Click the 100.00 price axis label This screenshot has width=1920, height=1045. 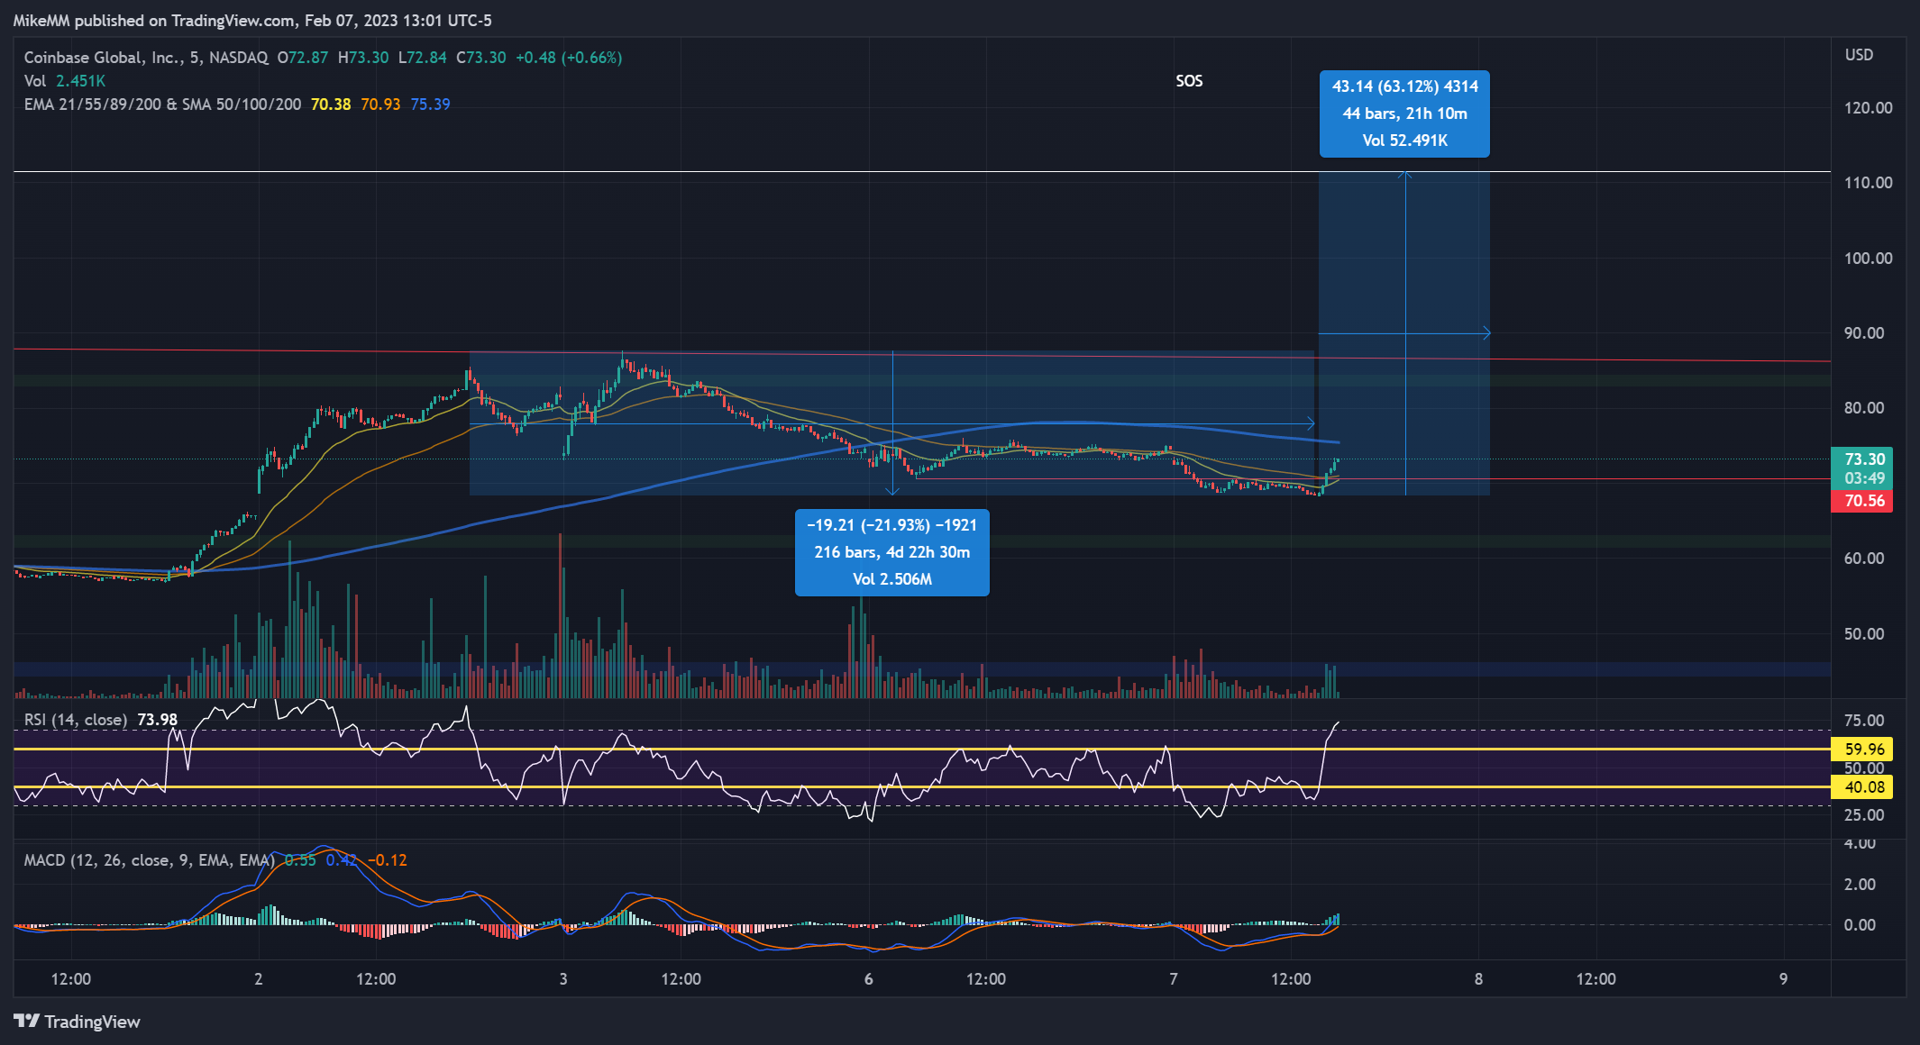tap(1868, 259)
